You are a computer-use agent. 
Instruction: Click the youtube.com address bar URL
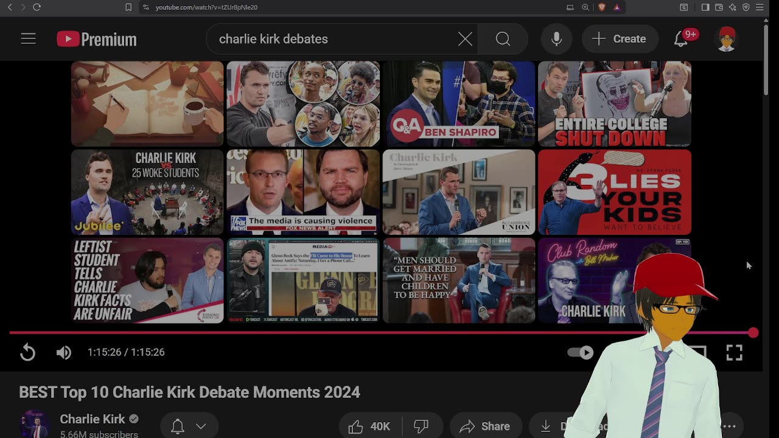point(206,7)
